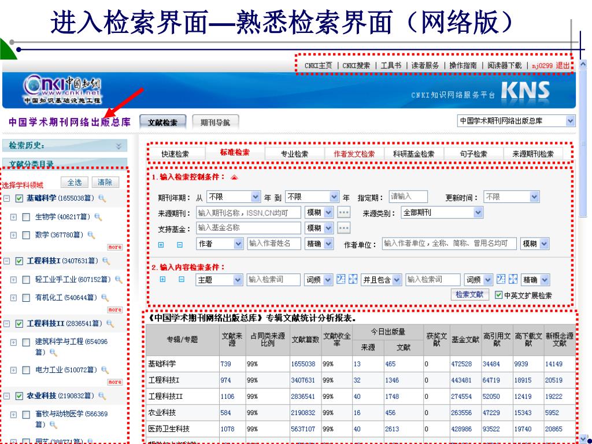Click the scrollbar up arrow
592x444 pixels.
583,64
